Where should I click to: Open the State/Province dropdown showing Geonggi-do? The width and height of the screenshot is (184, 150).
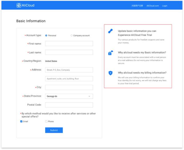(69, 96)
